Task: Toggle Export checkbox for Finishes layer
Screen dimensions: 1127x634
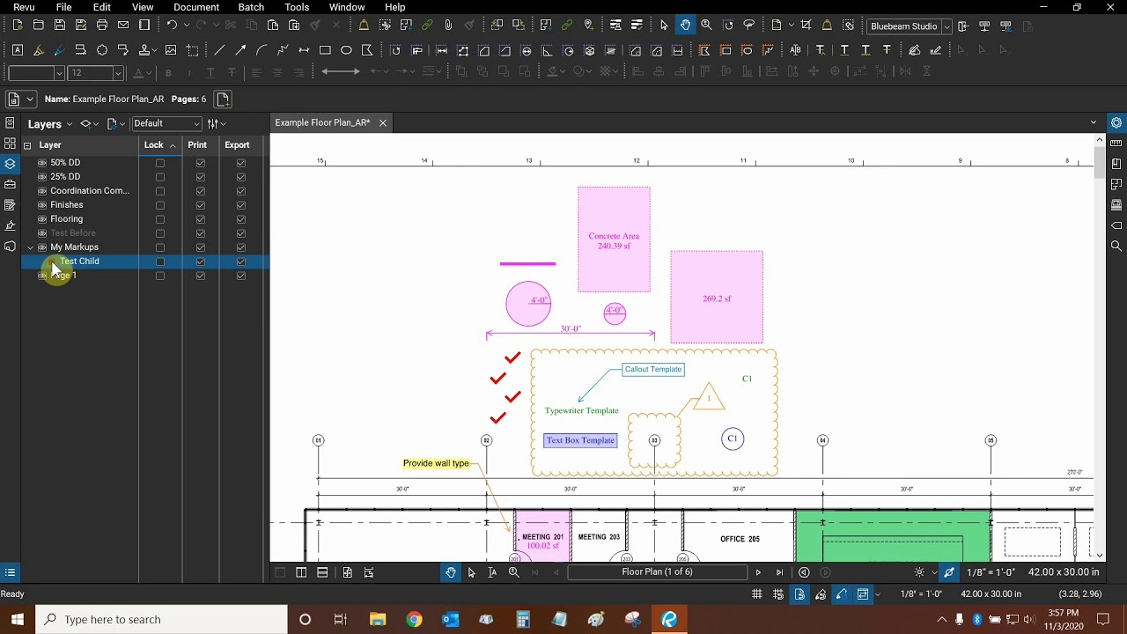Action: tap(241, 205)
